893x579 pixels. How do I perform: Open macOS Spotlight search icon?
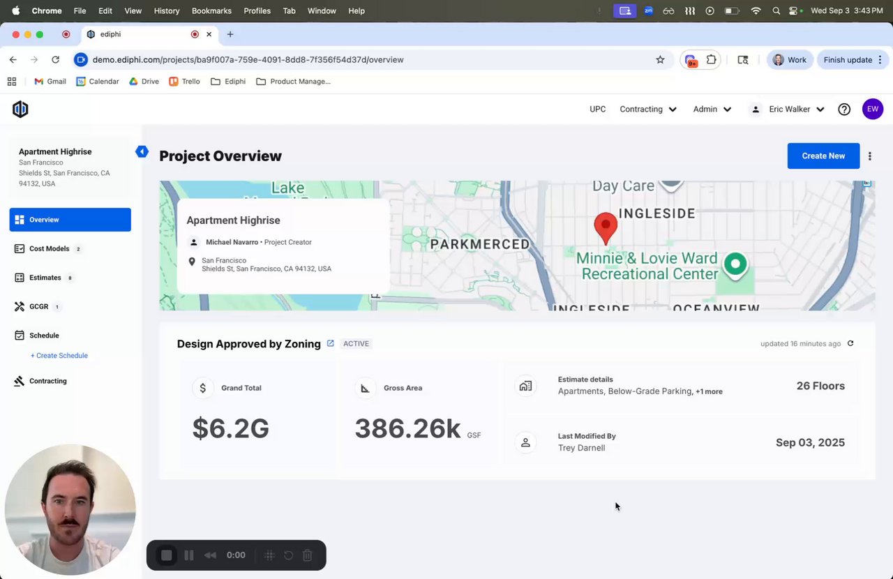click(x=776, y=11)
